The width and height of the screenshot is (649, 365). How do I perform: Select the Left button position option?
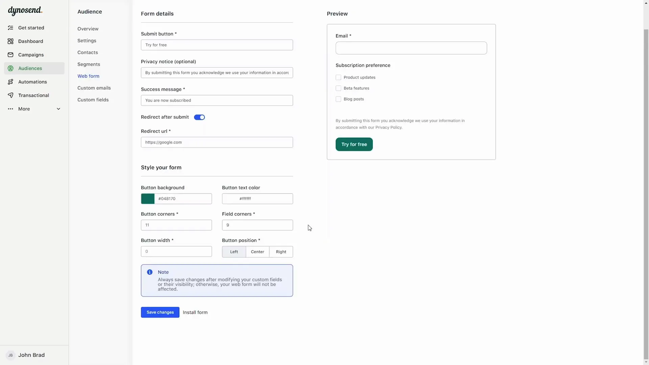(234, 251)
